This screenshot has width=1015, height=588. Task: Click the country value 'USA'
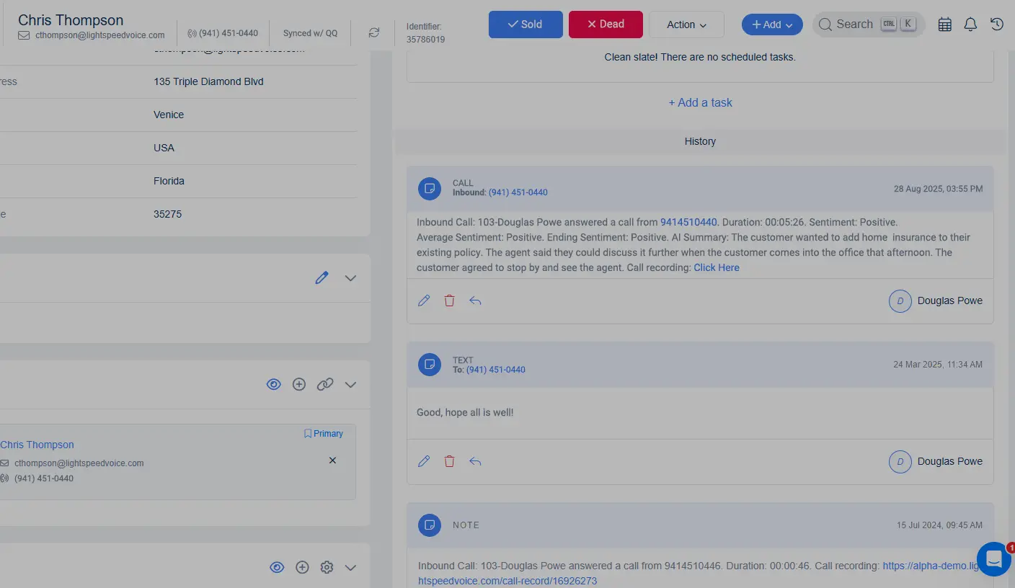point(164,148)
